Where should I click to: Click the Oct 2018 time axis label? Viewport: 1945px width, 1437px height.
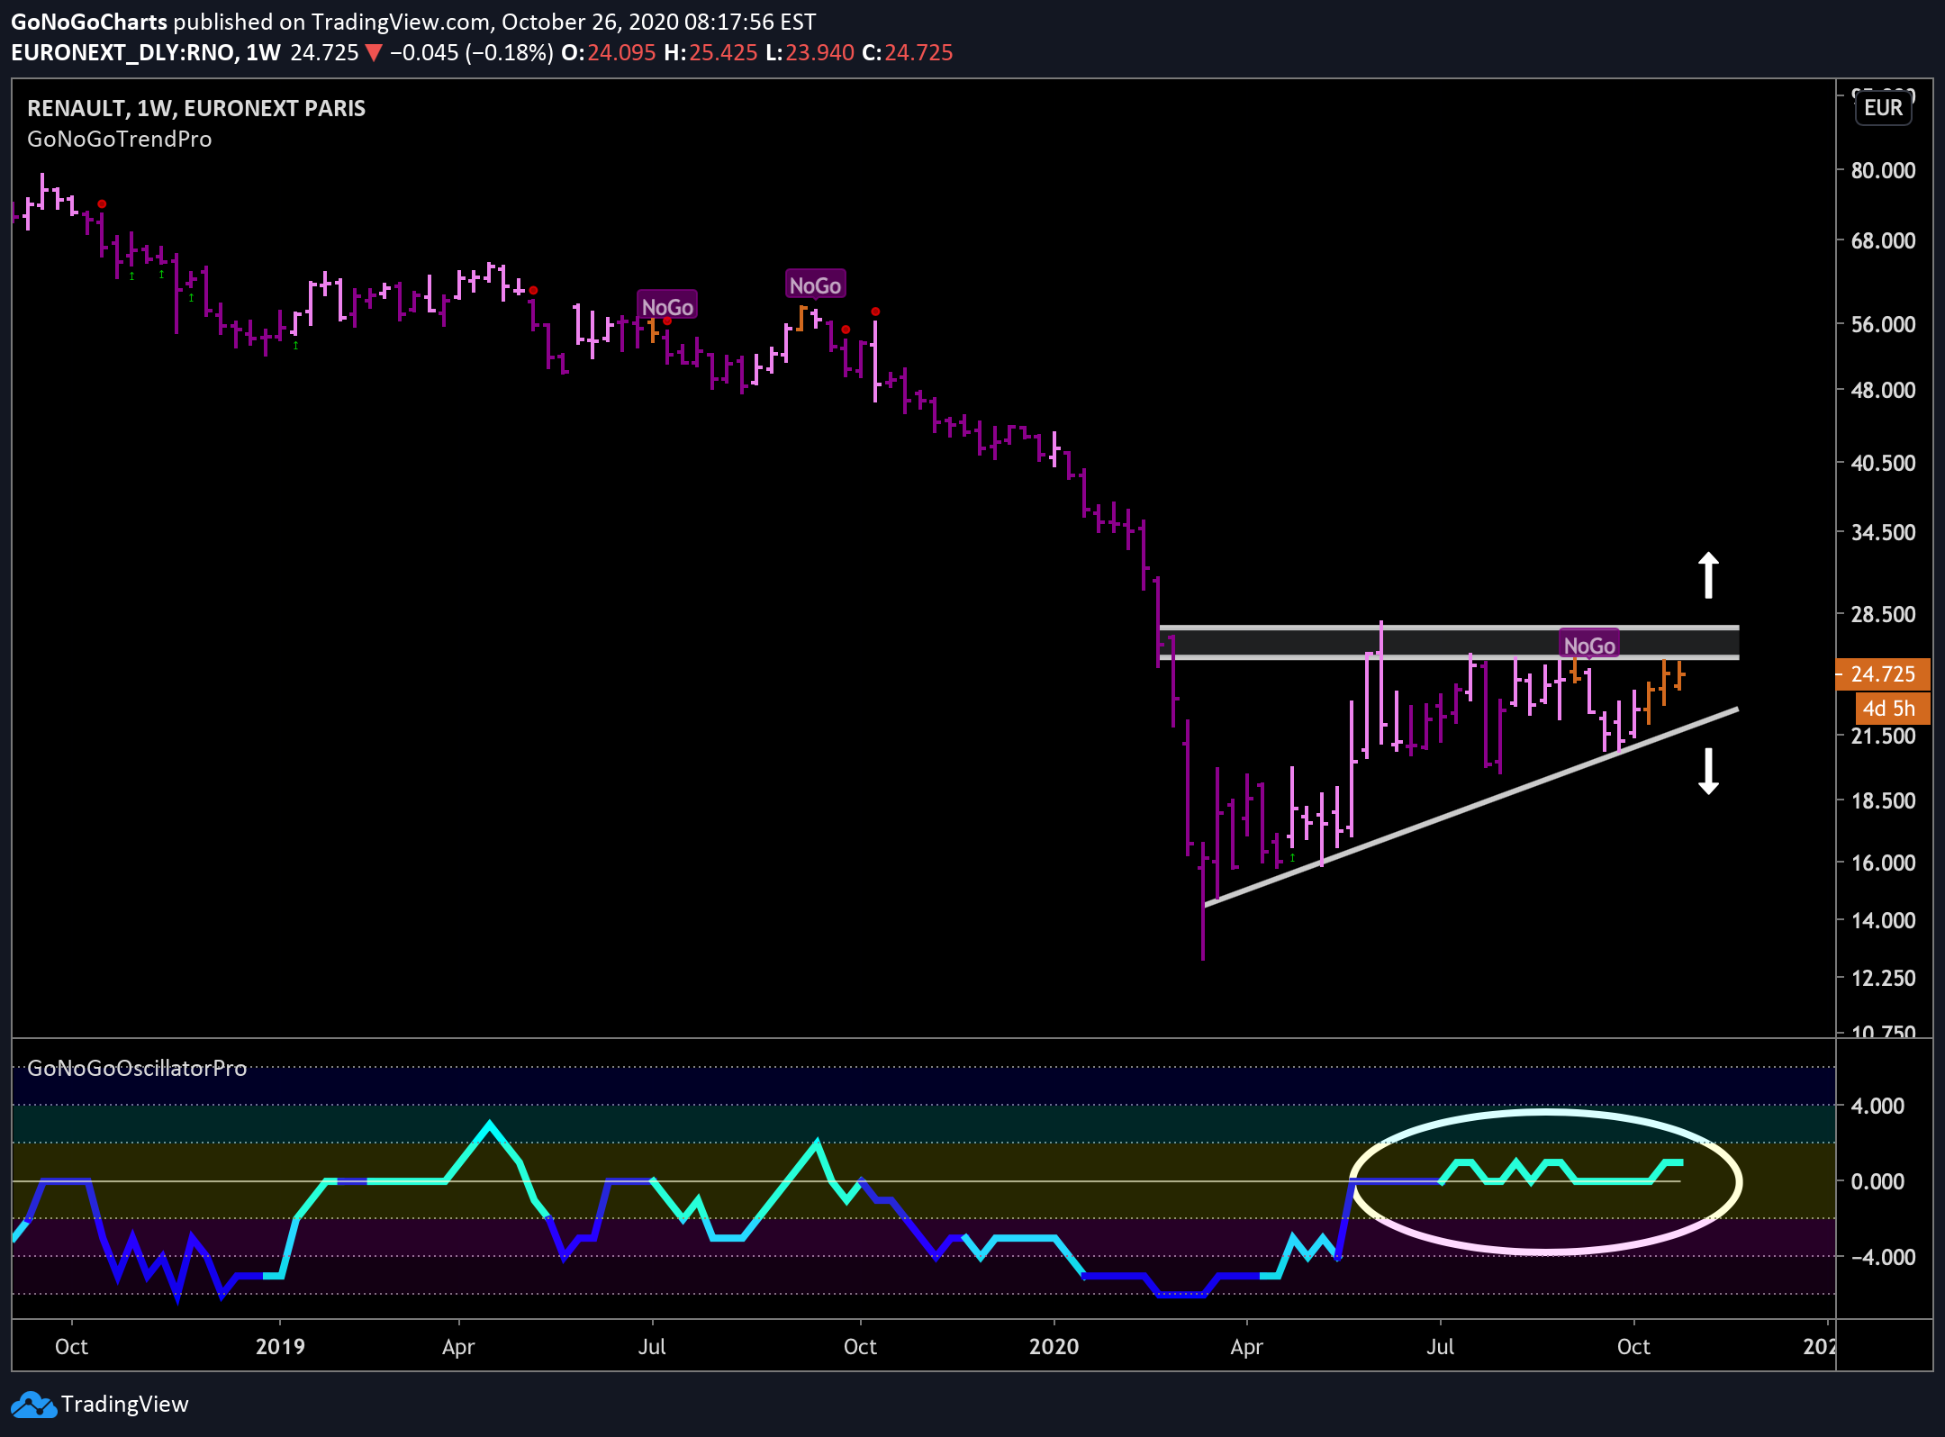(x=71, y=1347)
